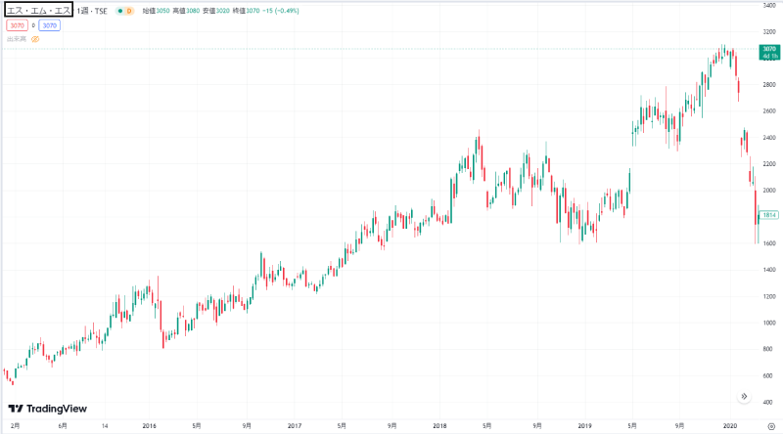Click the 6月 label on the time axis
783x434 pixels.
pos(63,426)
